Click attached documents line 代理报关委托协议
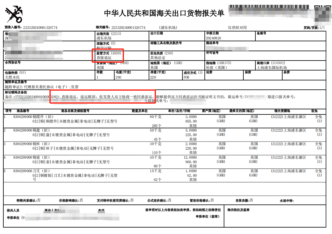Image resolution: width=332 pixels, height=234 pixels. click(x=42, y=87)
